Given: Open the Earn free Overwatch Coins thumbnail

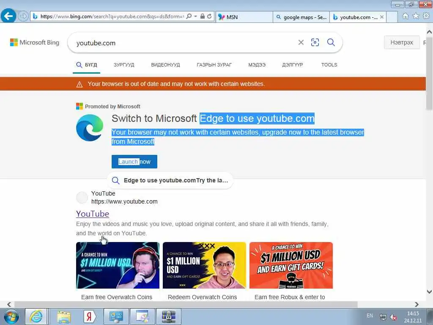Looking at the screenshot, I should coord(118,265).
